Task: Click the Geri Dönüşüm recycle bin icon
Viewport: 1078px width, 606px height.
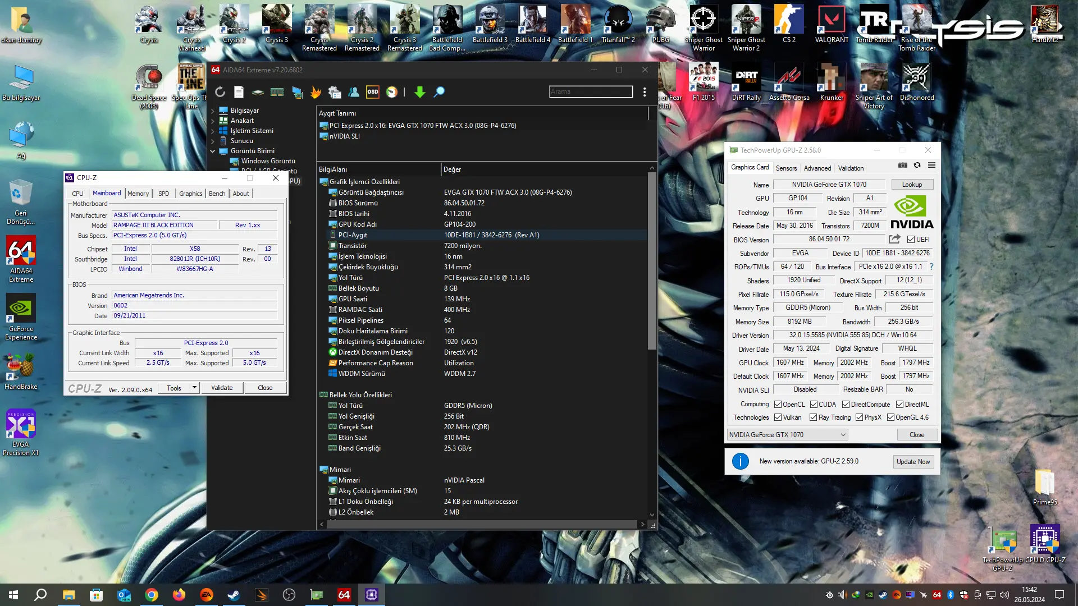Action: (21, 202)
